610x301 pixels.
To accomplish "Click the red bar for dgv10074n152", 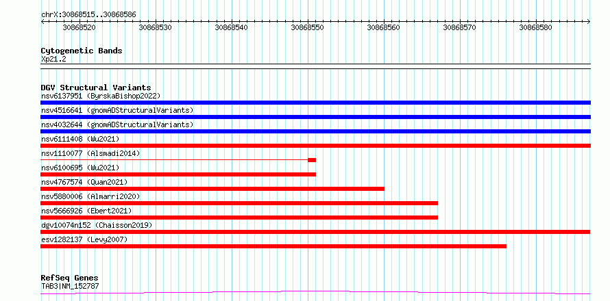I will (x=315, y=232).
